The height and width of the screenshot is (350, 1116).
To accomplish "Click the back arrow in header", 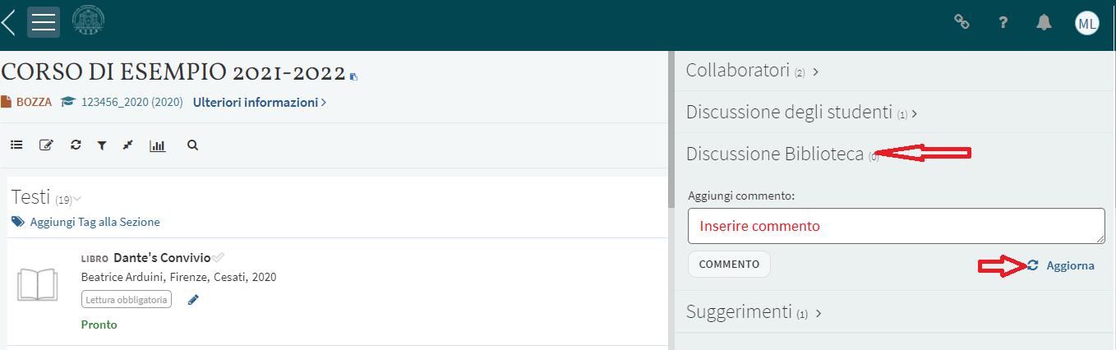I will (9, 22).
